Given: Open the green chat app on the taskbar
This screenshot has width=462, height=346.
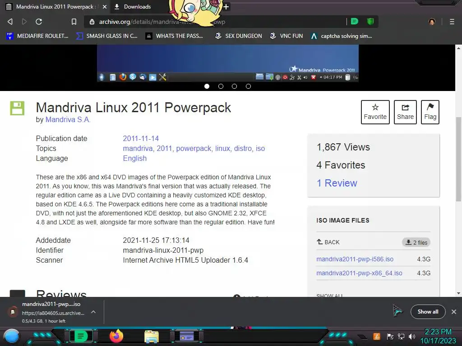Looking at the screenshot, I should pyautogui.click(x=81, y=336).
